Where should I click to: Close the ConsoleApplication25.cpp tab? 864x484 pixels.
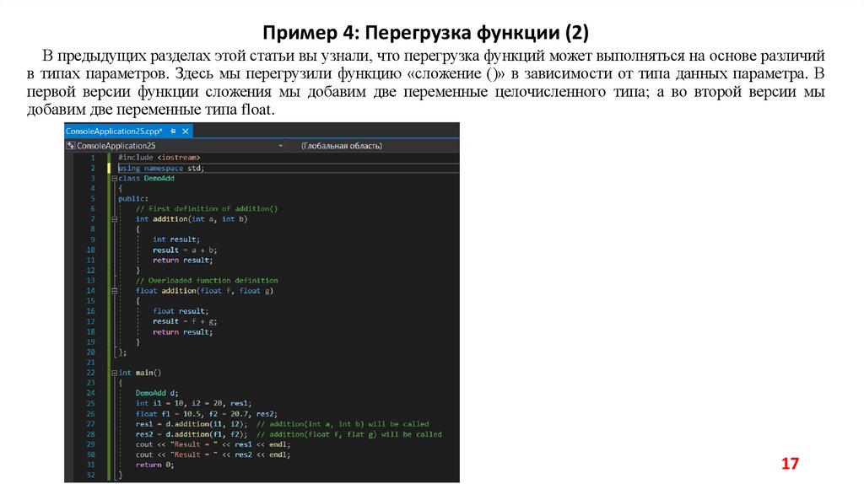pyautogui.click(x=185, y=131)
